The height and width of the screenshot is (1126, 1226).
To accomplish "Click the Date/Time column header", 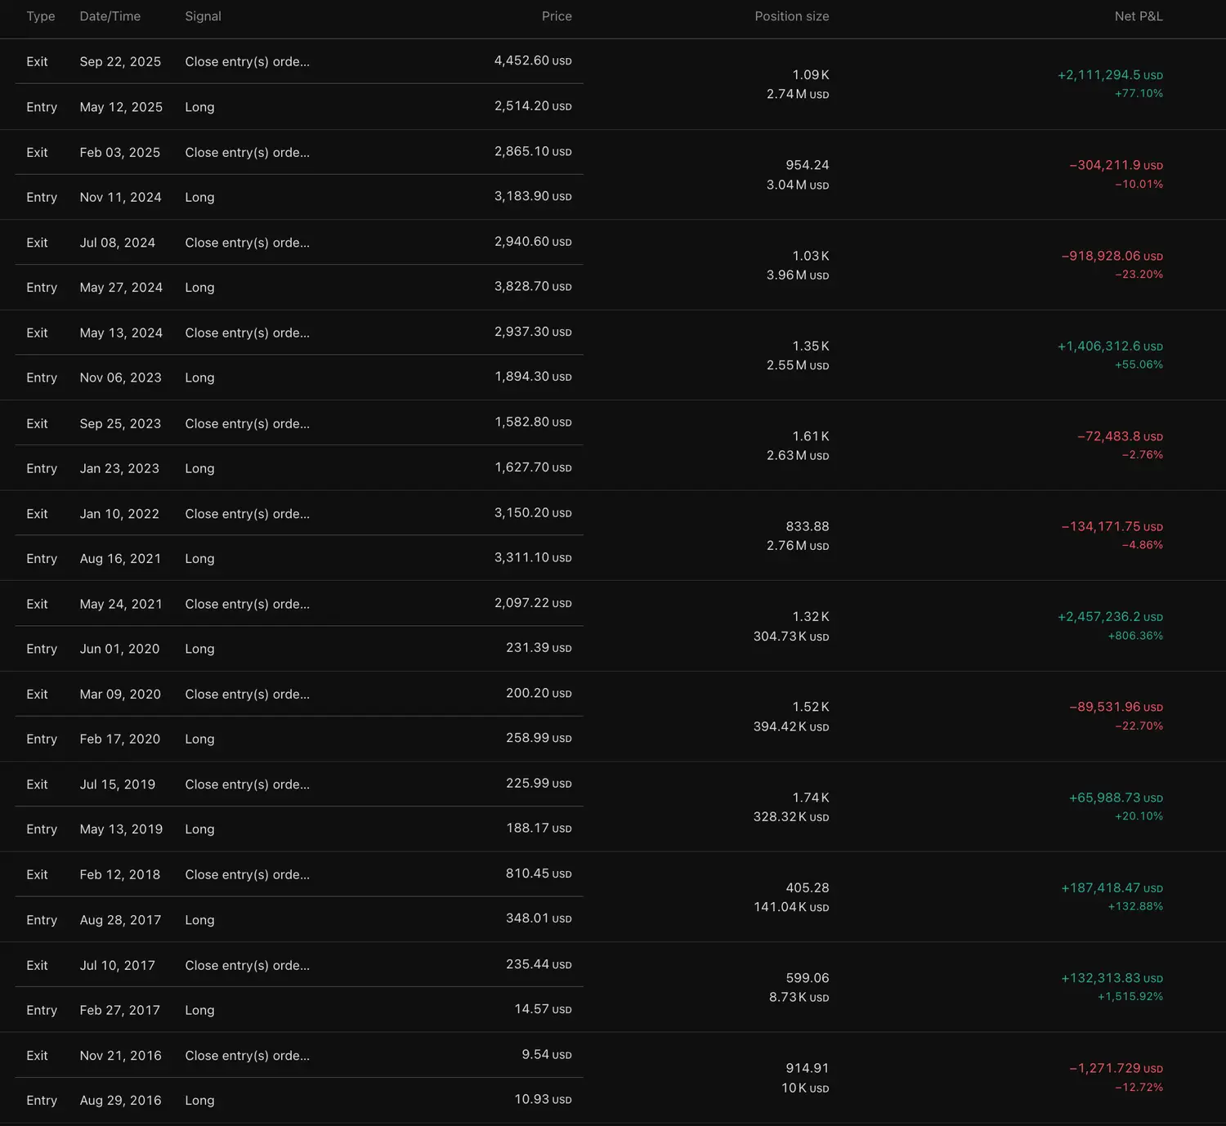I will coord(110,16).
